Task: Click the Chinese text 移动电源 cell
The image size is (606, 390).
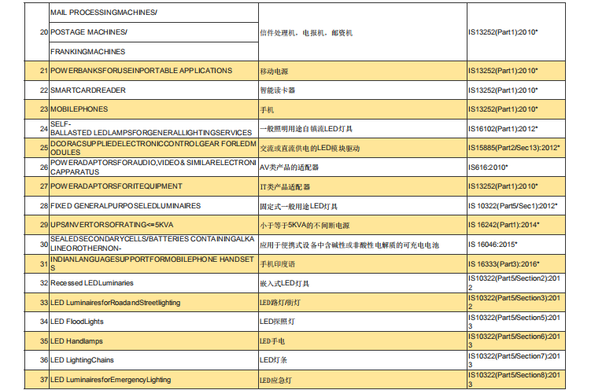Action: click(x=275, y=71)
